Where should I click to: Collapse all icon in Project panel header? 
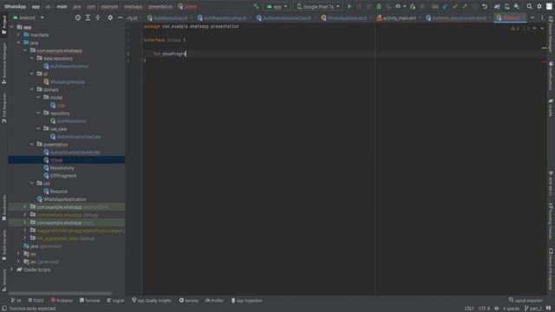point(98,17)
